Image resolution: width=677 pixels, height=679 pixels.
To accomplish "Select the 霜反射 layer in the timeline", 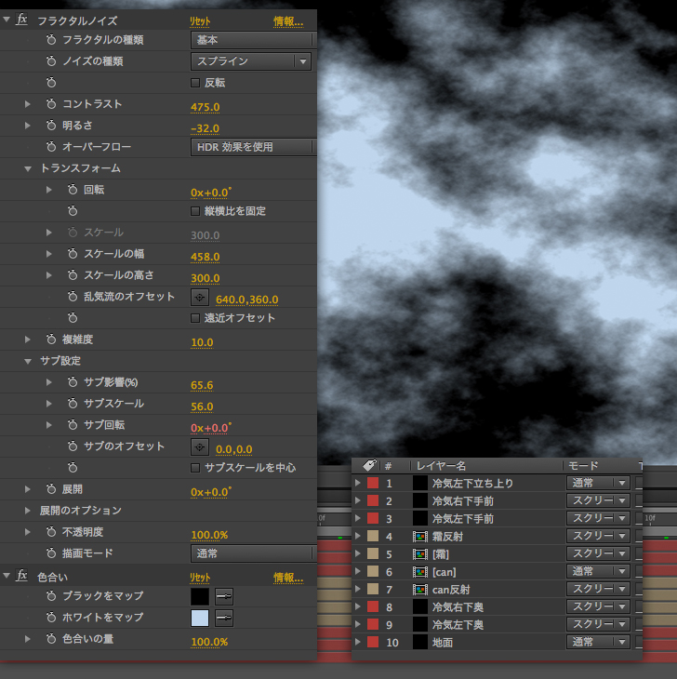I will point(450,537).
